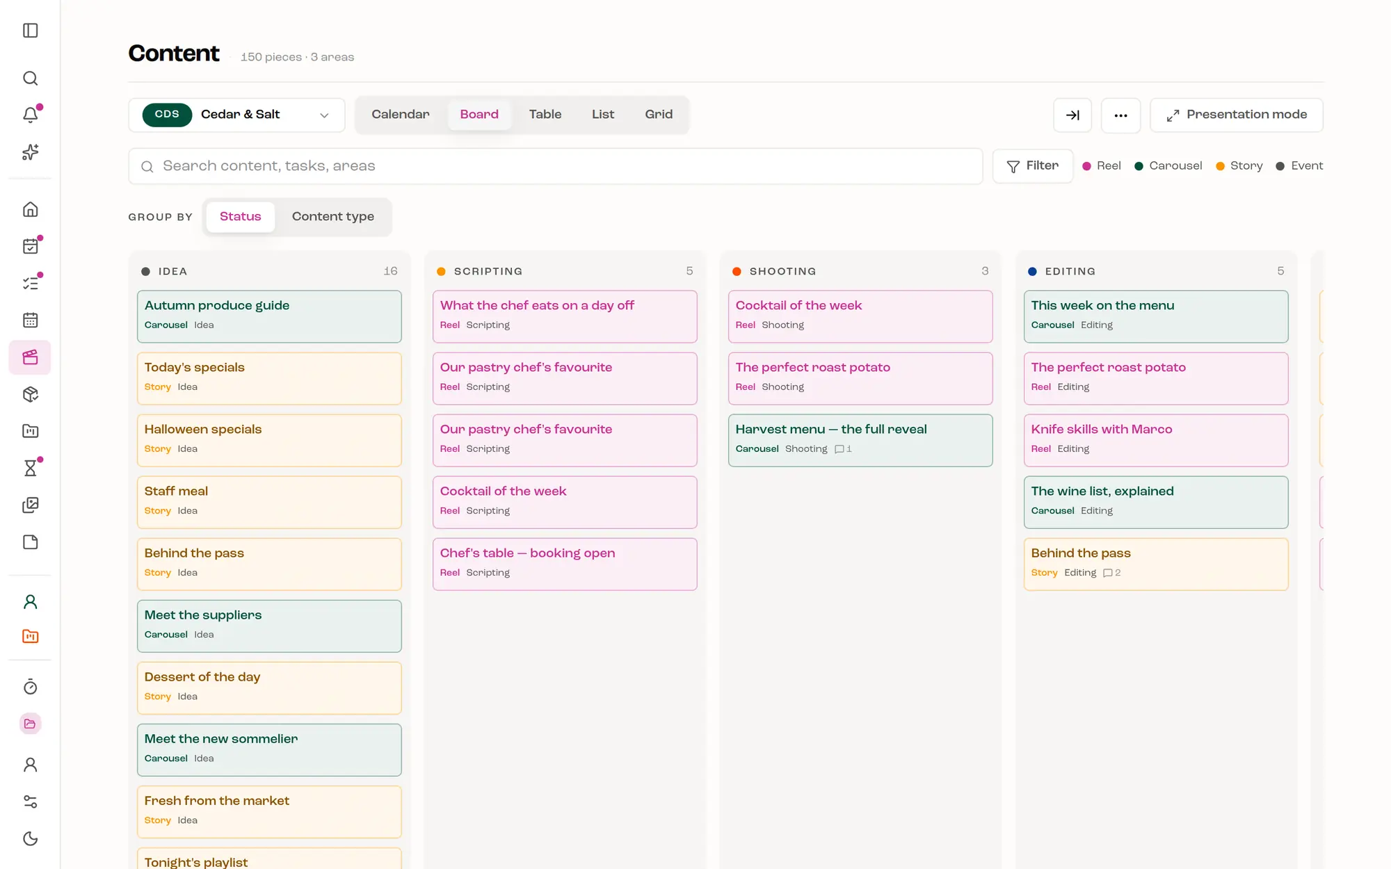Select the Content clapperboard icon
Image resolution: width=1391 pixels, height=869 pixels.
pyautogui.click(x=30, y=357)
